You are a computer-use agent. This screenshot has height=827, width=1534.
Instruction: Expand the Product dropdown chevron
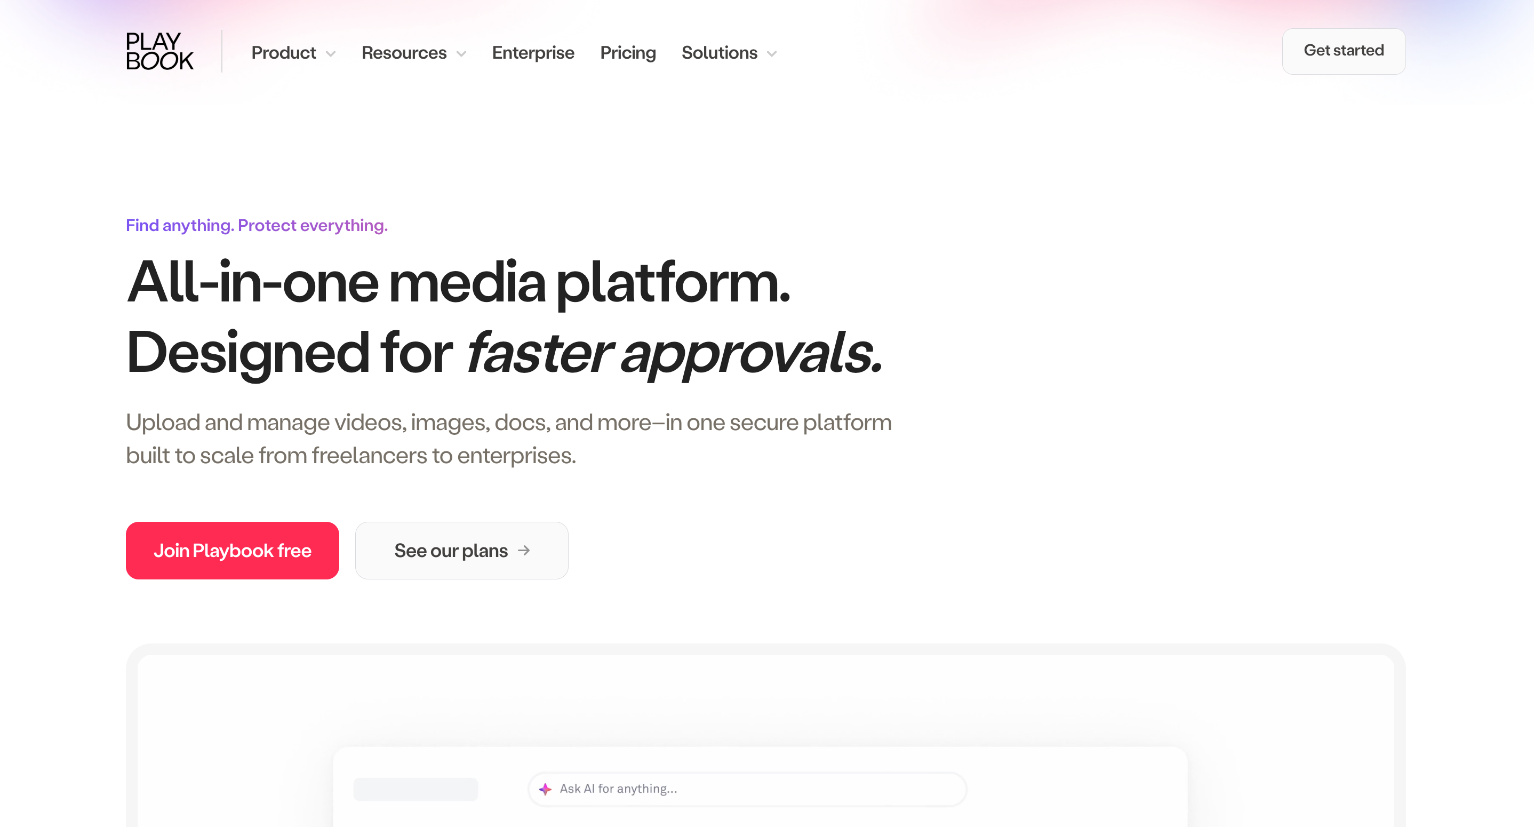click(331, 54)
